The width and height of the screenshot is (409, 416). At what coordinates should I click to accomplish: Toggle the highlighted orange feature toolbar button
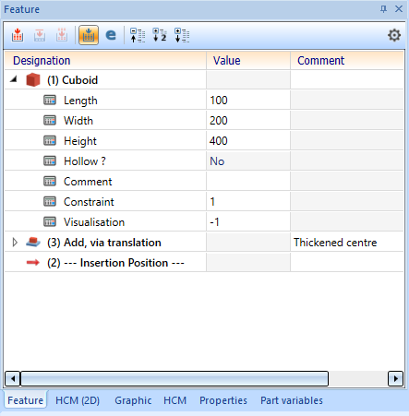click(89, 35)
